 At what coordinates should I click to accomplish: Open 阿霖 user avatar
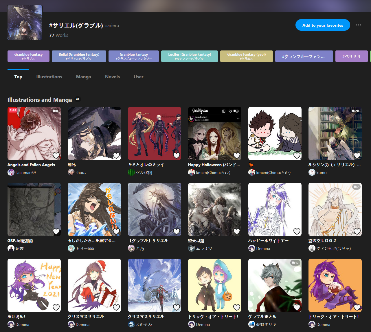point(11,248)
